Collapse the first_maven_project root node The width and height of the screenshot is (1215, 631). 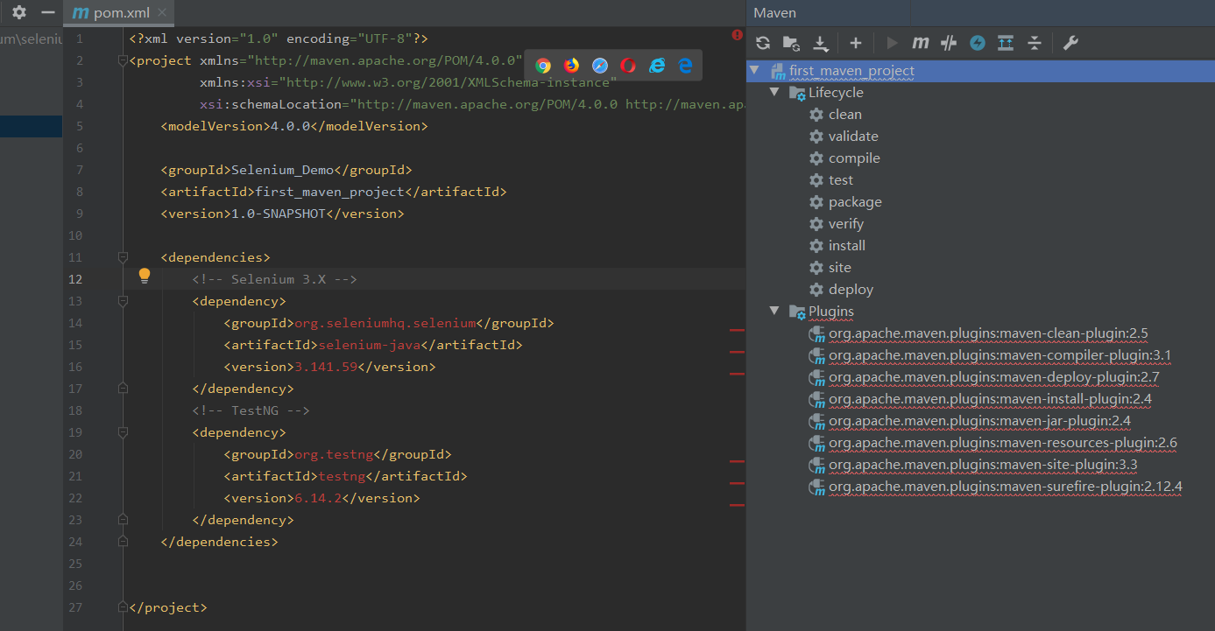(x=754, y=71)
